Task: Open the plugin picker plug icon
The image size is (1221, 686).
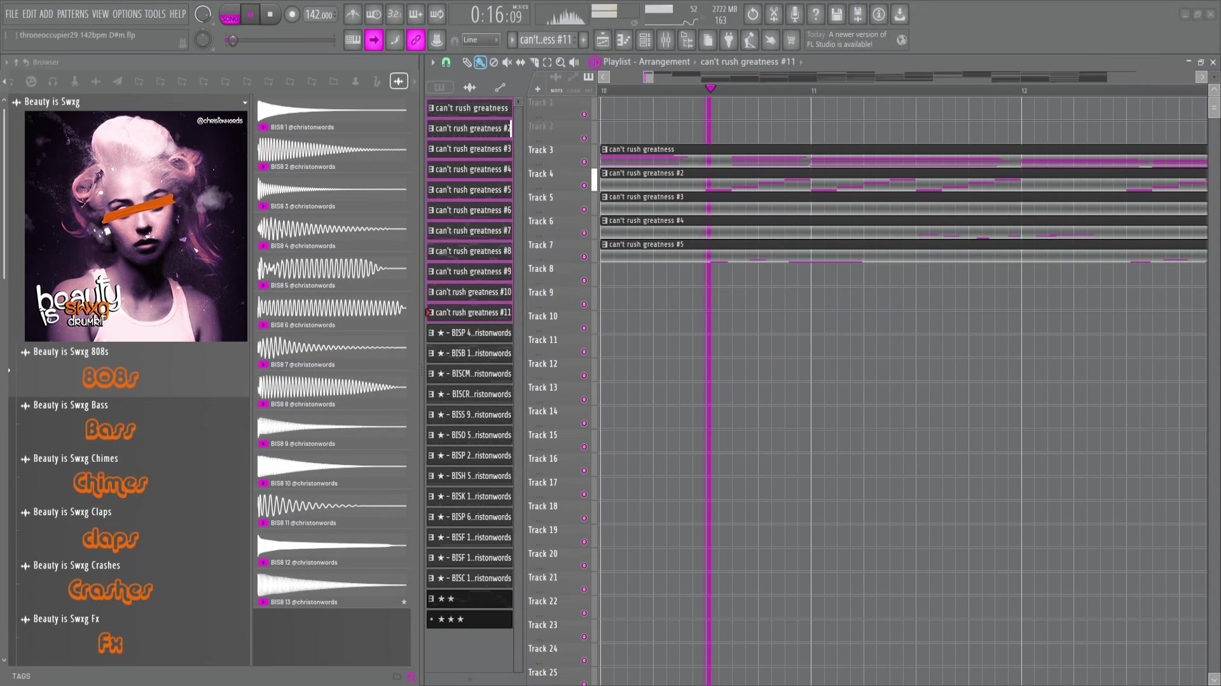Action: click(729, 41)
